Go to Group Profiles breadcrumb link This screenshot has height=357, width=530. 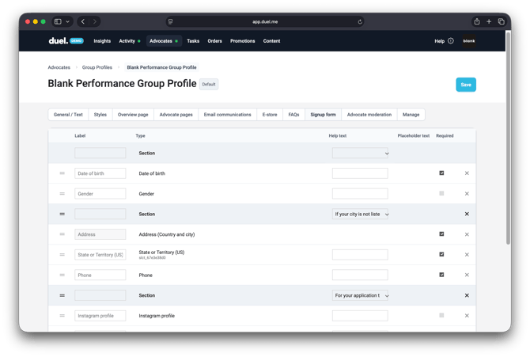pos(97,68)
